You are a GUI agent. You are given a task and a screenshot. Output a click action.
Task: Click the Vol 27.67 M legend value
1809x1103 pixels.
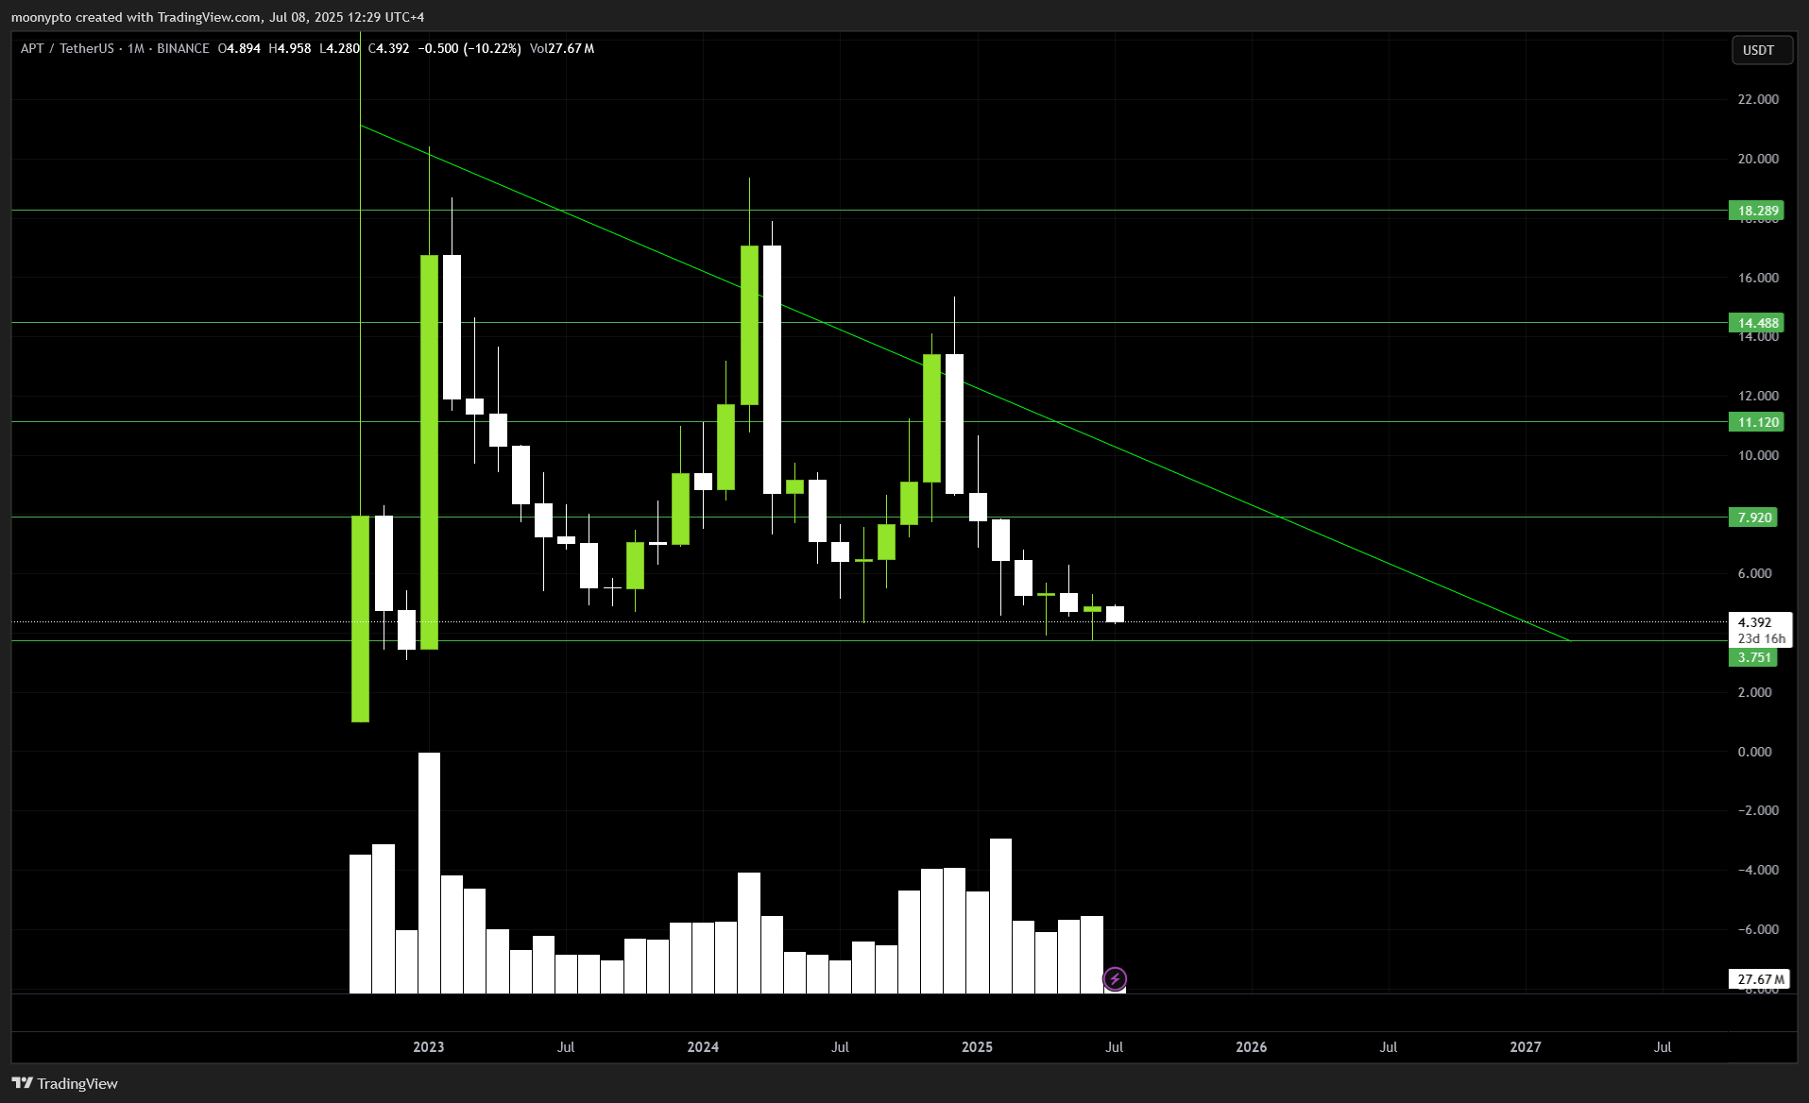pyautogui.click(x=562, y=48)
